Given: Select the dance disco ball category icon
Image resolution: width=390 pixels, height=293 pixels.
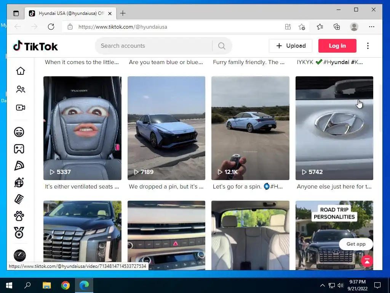Looking at the screenshot, I should [x=19, y=182].
